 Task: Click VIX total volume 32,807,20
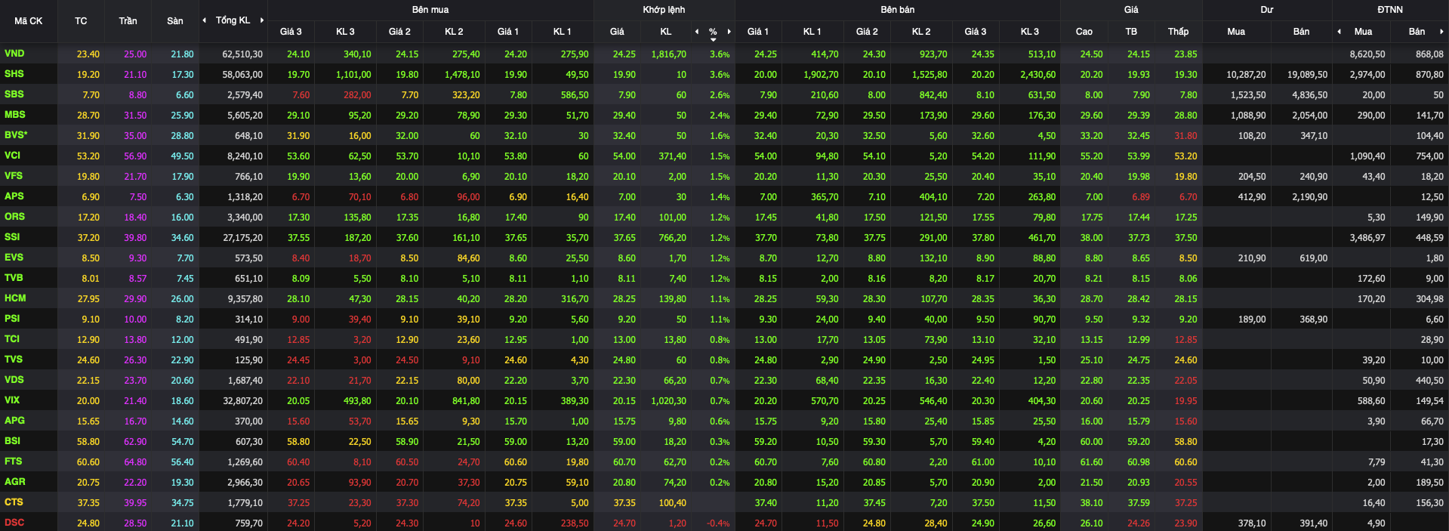click(242, 401)
